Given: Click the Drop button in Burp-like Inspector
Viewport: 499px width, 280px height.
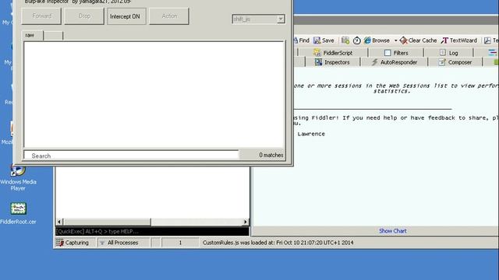Looking at the screenshot, I should [x=84, y=16].
